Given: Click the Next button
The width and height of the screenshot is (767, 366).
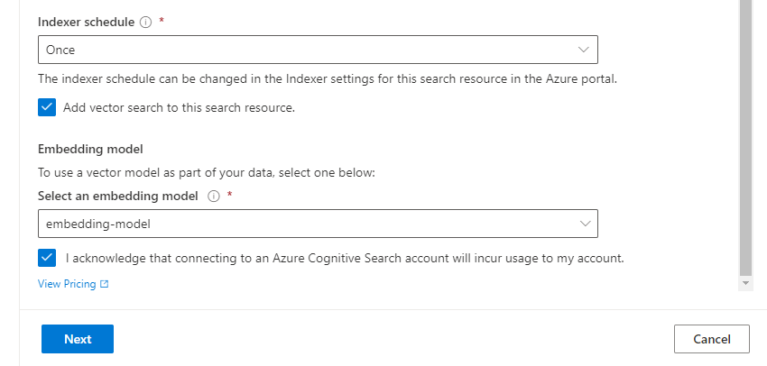Looking at the screenshot, I should (x=78, y=339).
